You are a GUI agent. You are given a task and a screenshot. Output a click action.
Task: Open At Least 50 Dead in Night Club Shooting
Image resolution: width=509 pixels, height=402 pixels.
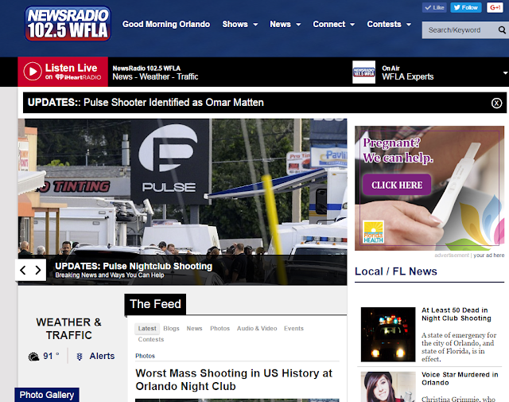[456, 314]
